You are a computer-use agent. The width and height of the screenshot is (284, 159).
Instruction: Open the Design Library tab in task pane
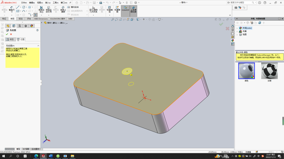(233, 30)
